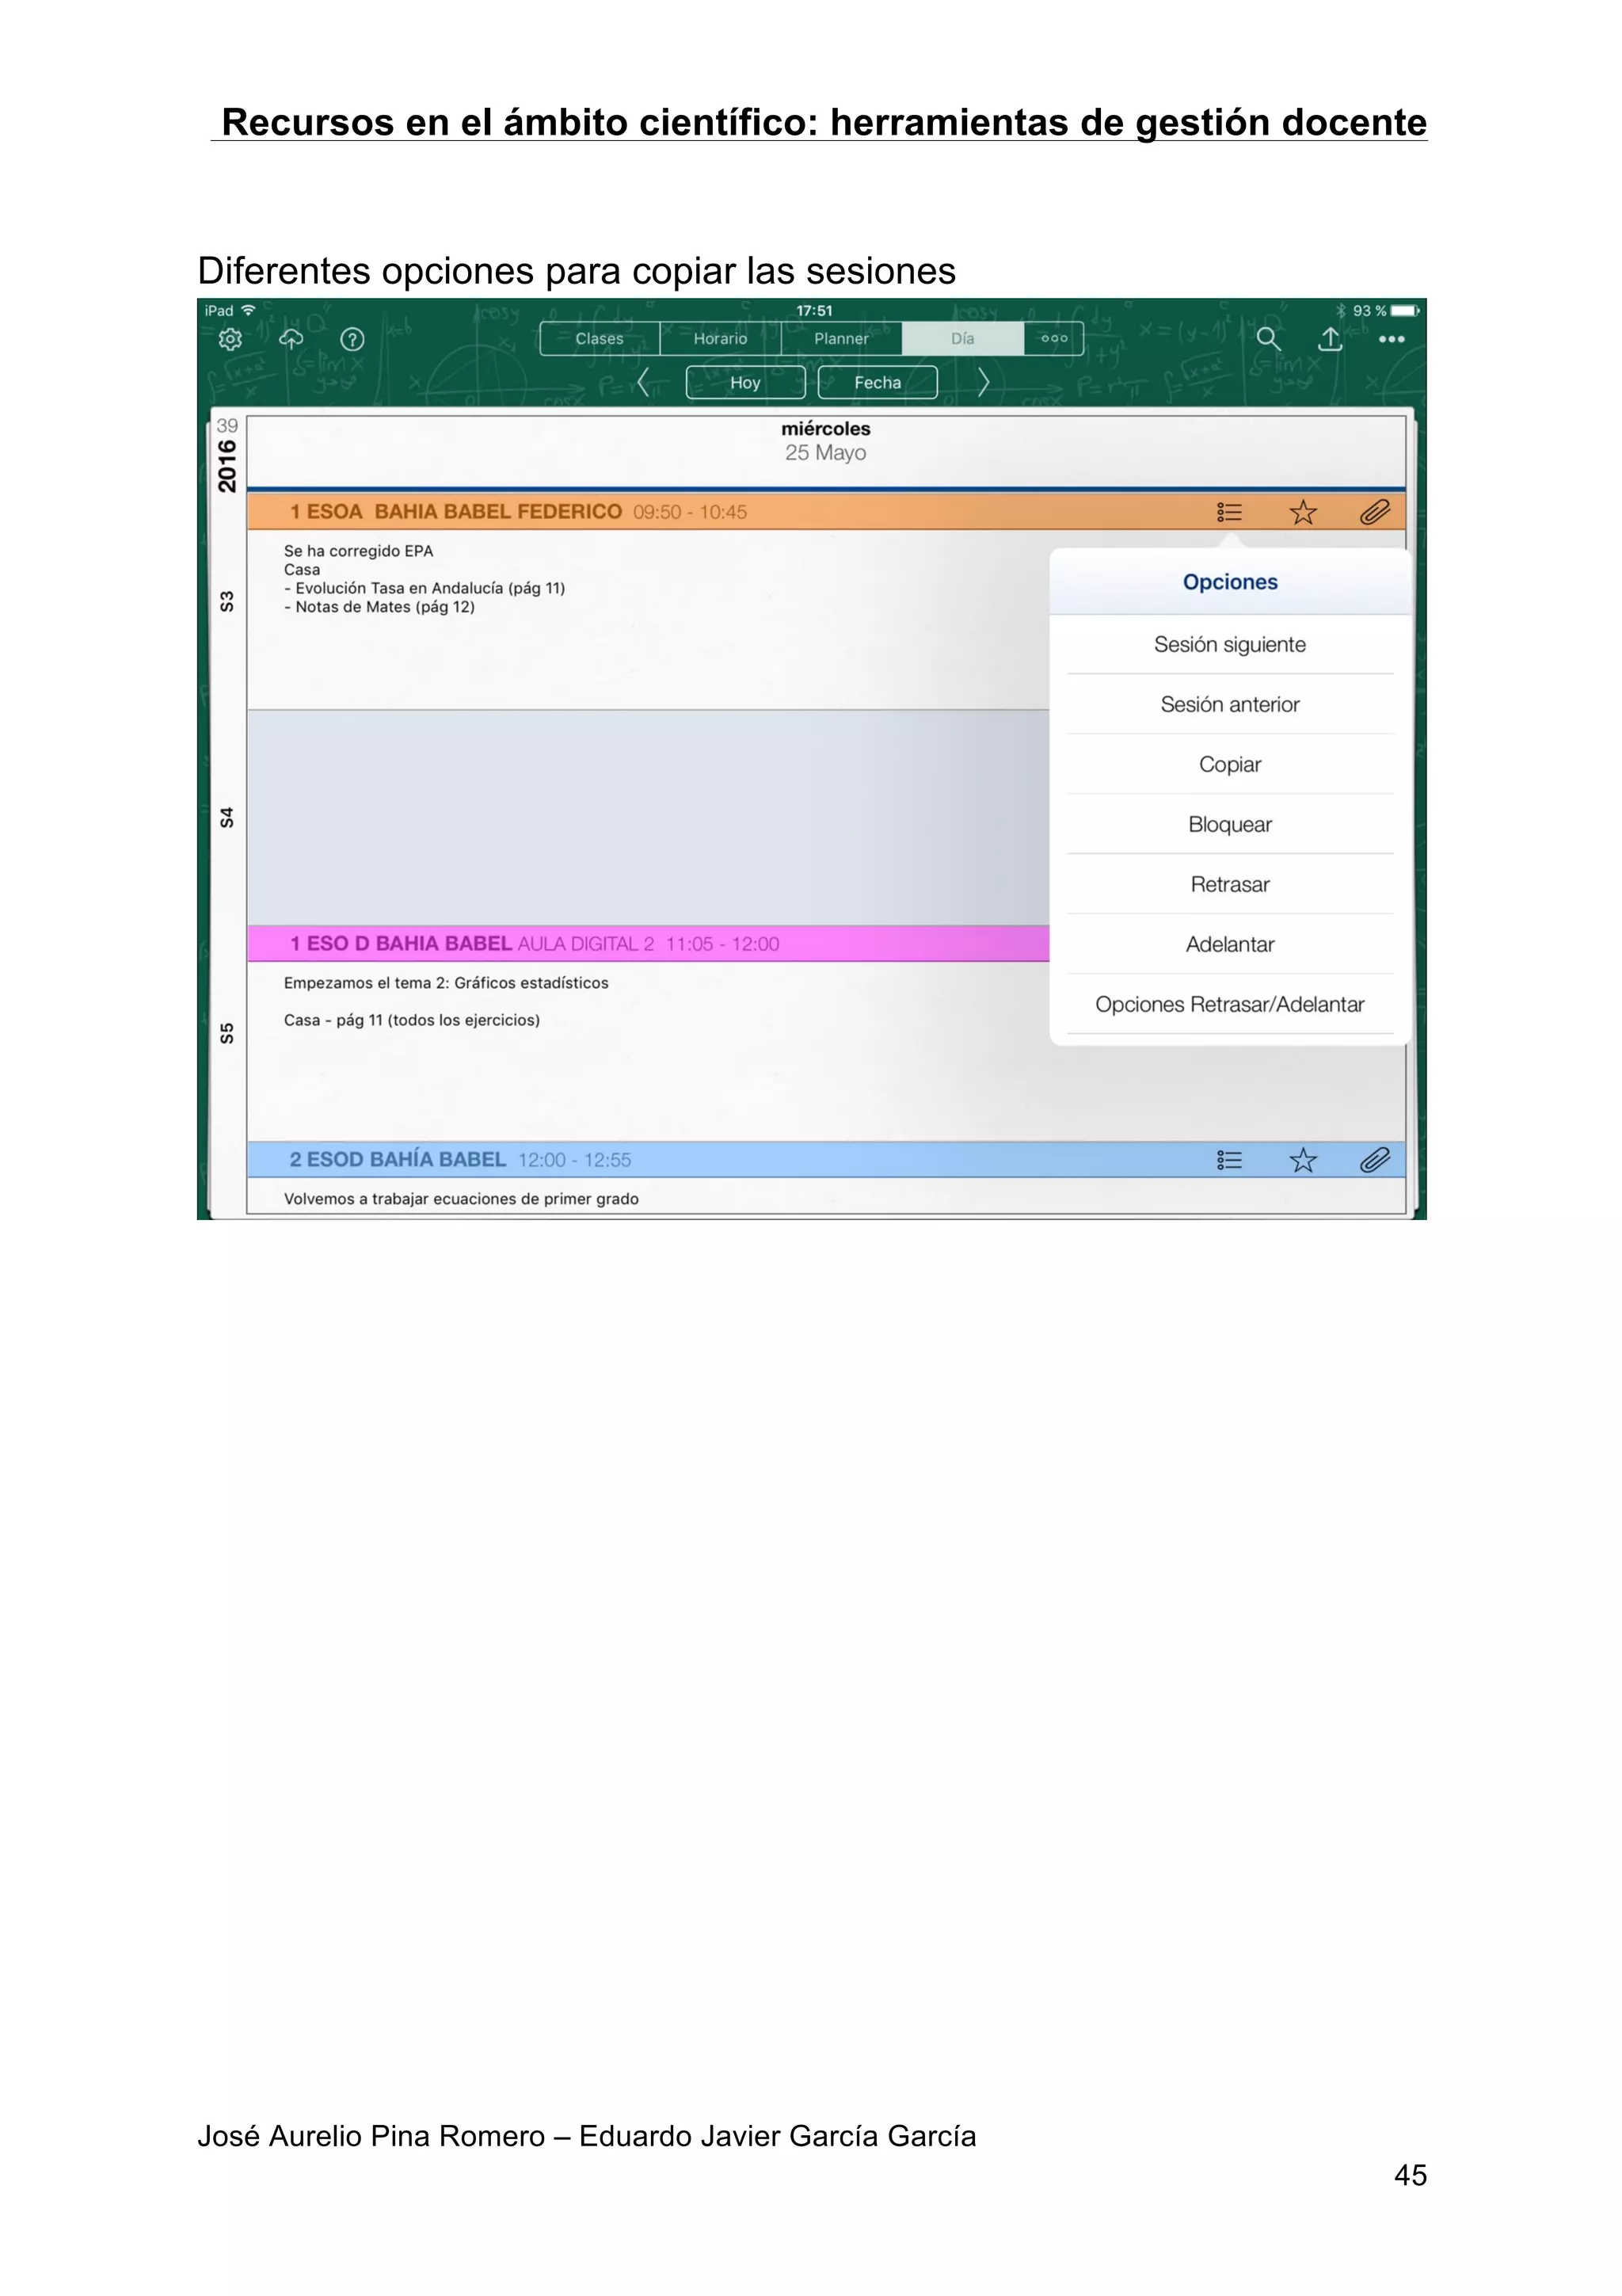Open the three-dots more menu top right

(x=1392, y=339)
